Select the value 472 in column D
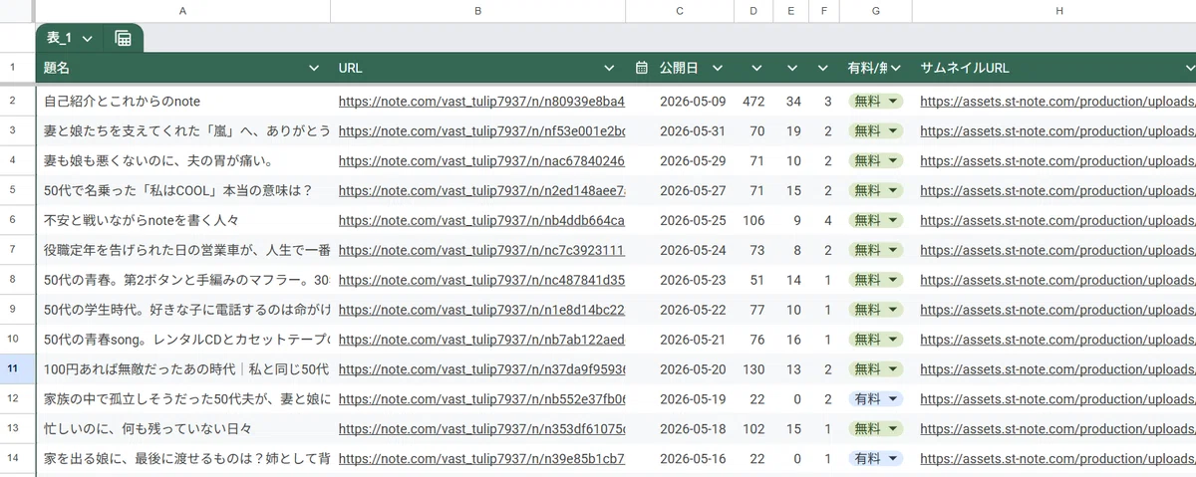This screenshot has height=477, width=1196. click(753, 102)
